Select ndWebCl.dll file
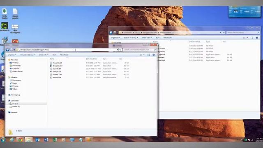The height and width of the screenshot is (148, 263). coord(57,74)
